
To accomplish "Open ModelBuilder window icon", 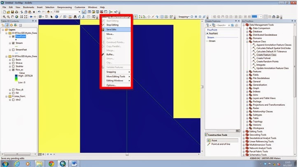I will (x=111, y=12).
